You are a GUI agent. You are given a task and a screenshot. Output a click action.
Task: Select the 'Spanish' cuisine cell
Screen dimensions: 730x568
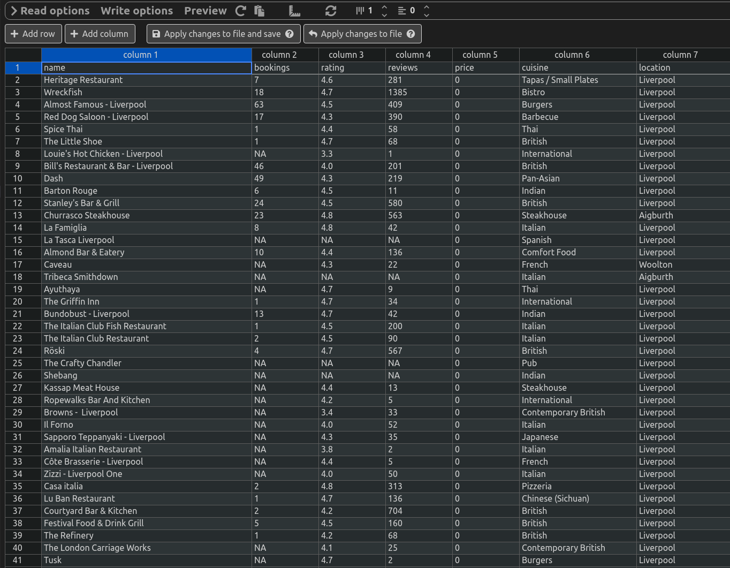pos(578,240)
